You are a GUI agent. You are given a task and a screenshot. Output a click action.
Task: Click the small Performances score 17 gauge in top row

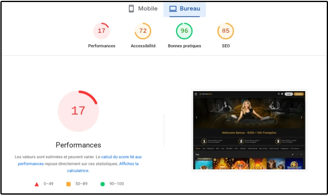[102, 31]
